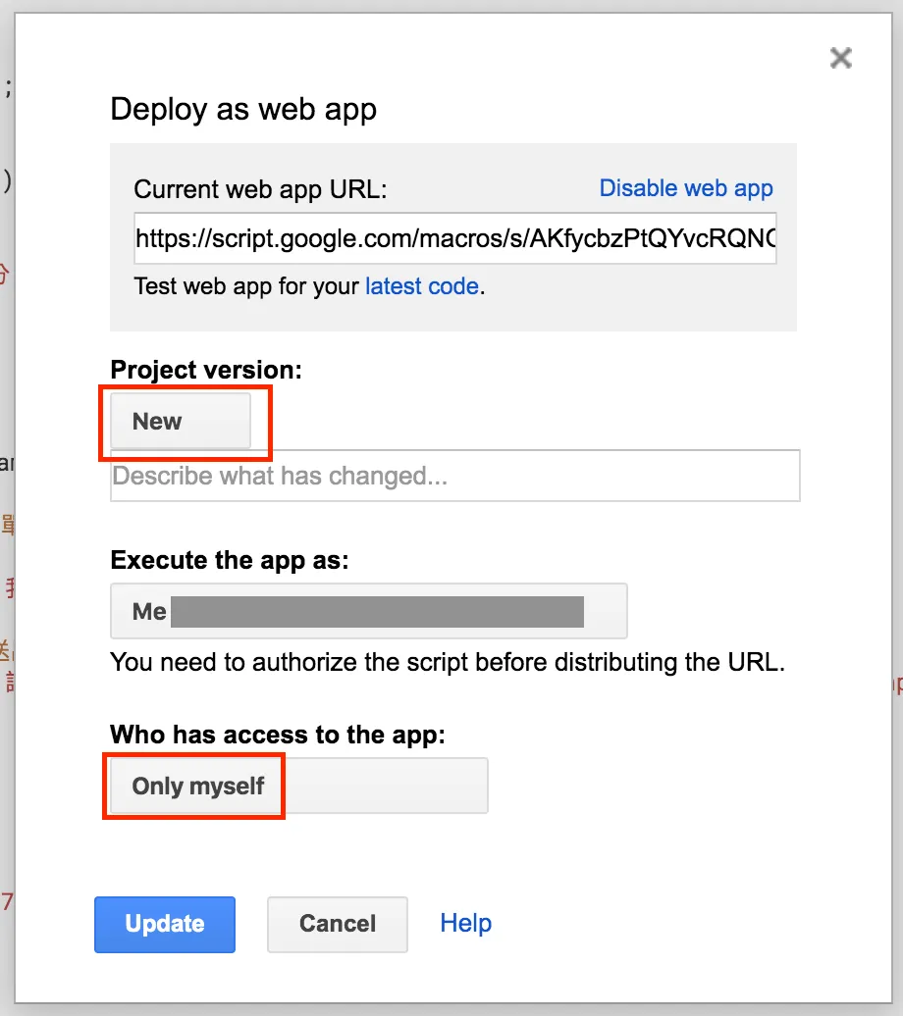Click the Deploy as web app title

click(243, 109)
